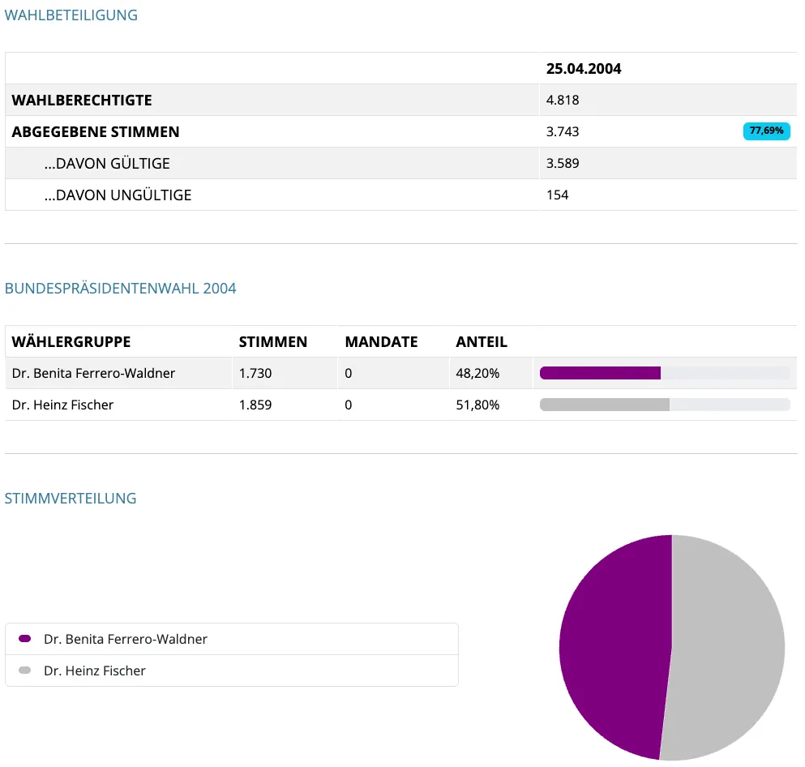Click the ...DAVON GÜLTIGE row label
Viewport: 805px width, 767px height.
tap(107, 164)
